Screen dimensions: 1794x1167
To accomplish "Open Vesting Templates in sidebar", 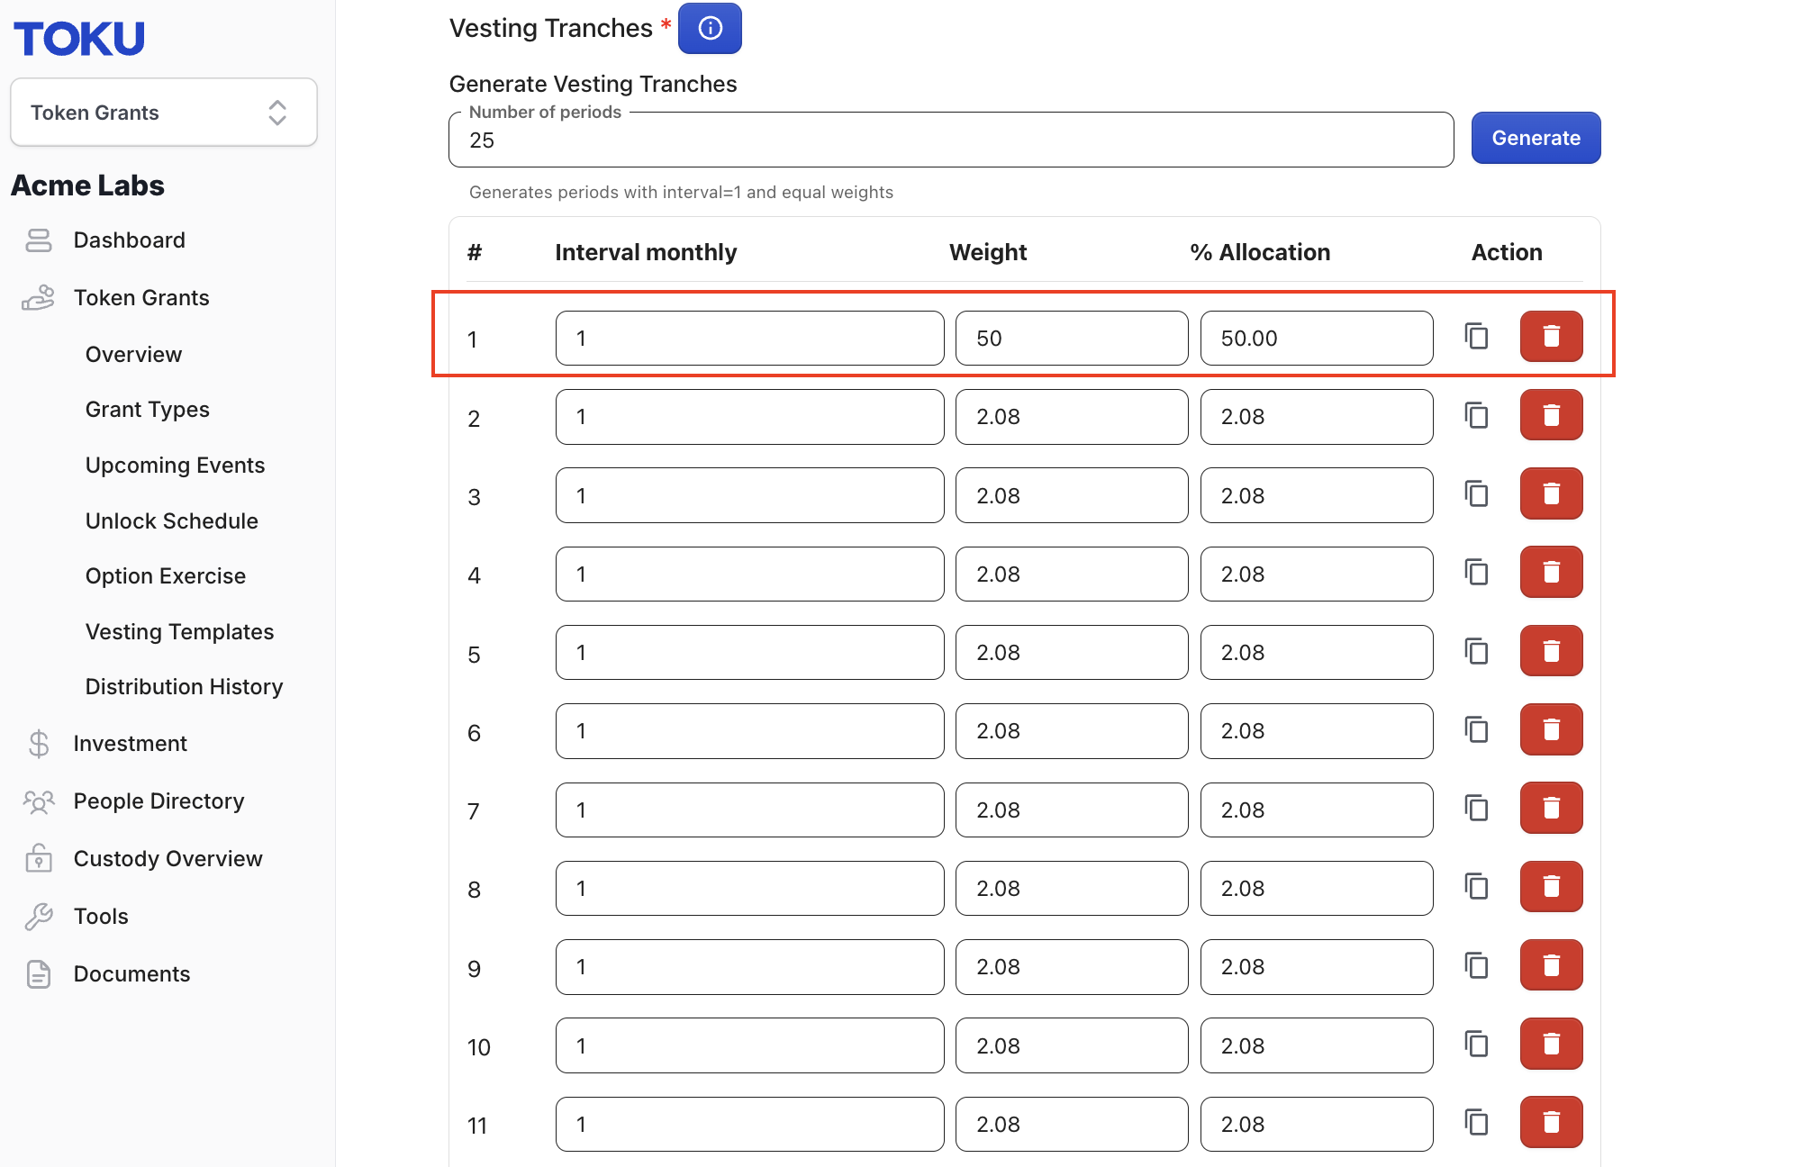I will click(179, 631).
